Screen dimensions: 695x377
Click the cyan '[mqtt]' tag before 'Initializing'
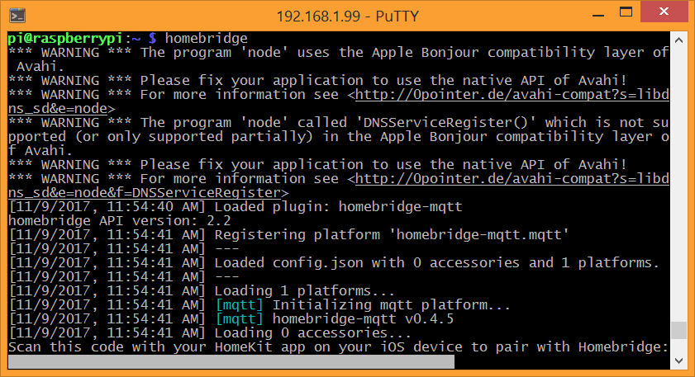(x=240, y=305)
